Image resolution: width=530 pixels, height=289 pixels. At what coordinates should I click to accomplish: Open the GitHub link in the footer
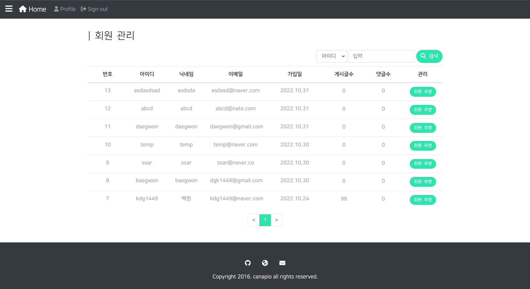coord(248,263)
